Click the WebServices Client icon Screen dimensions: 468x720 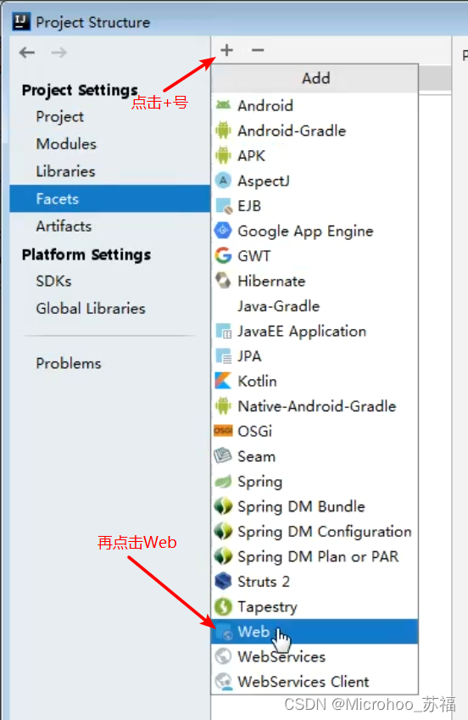[224, 682]
